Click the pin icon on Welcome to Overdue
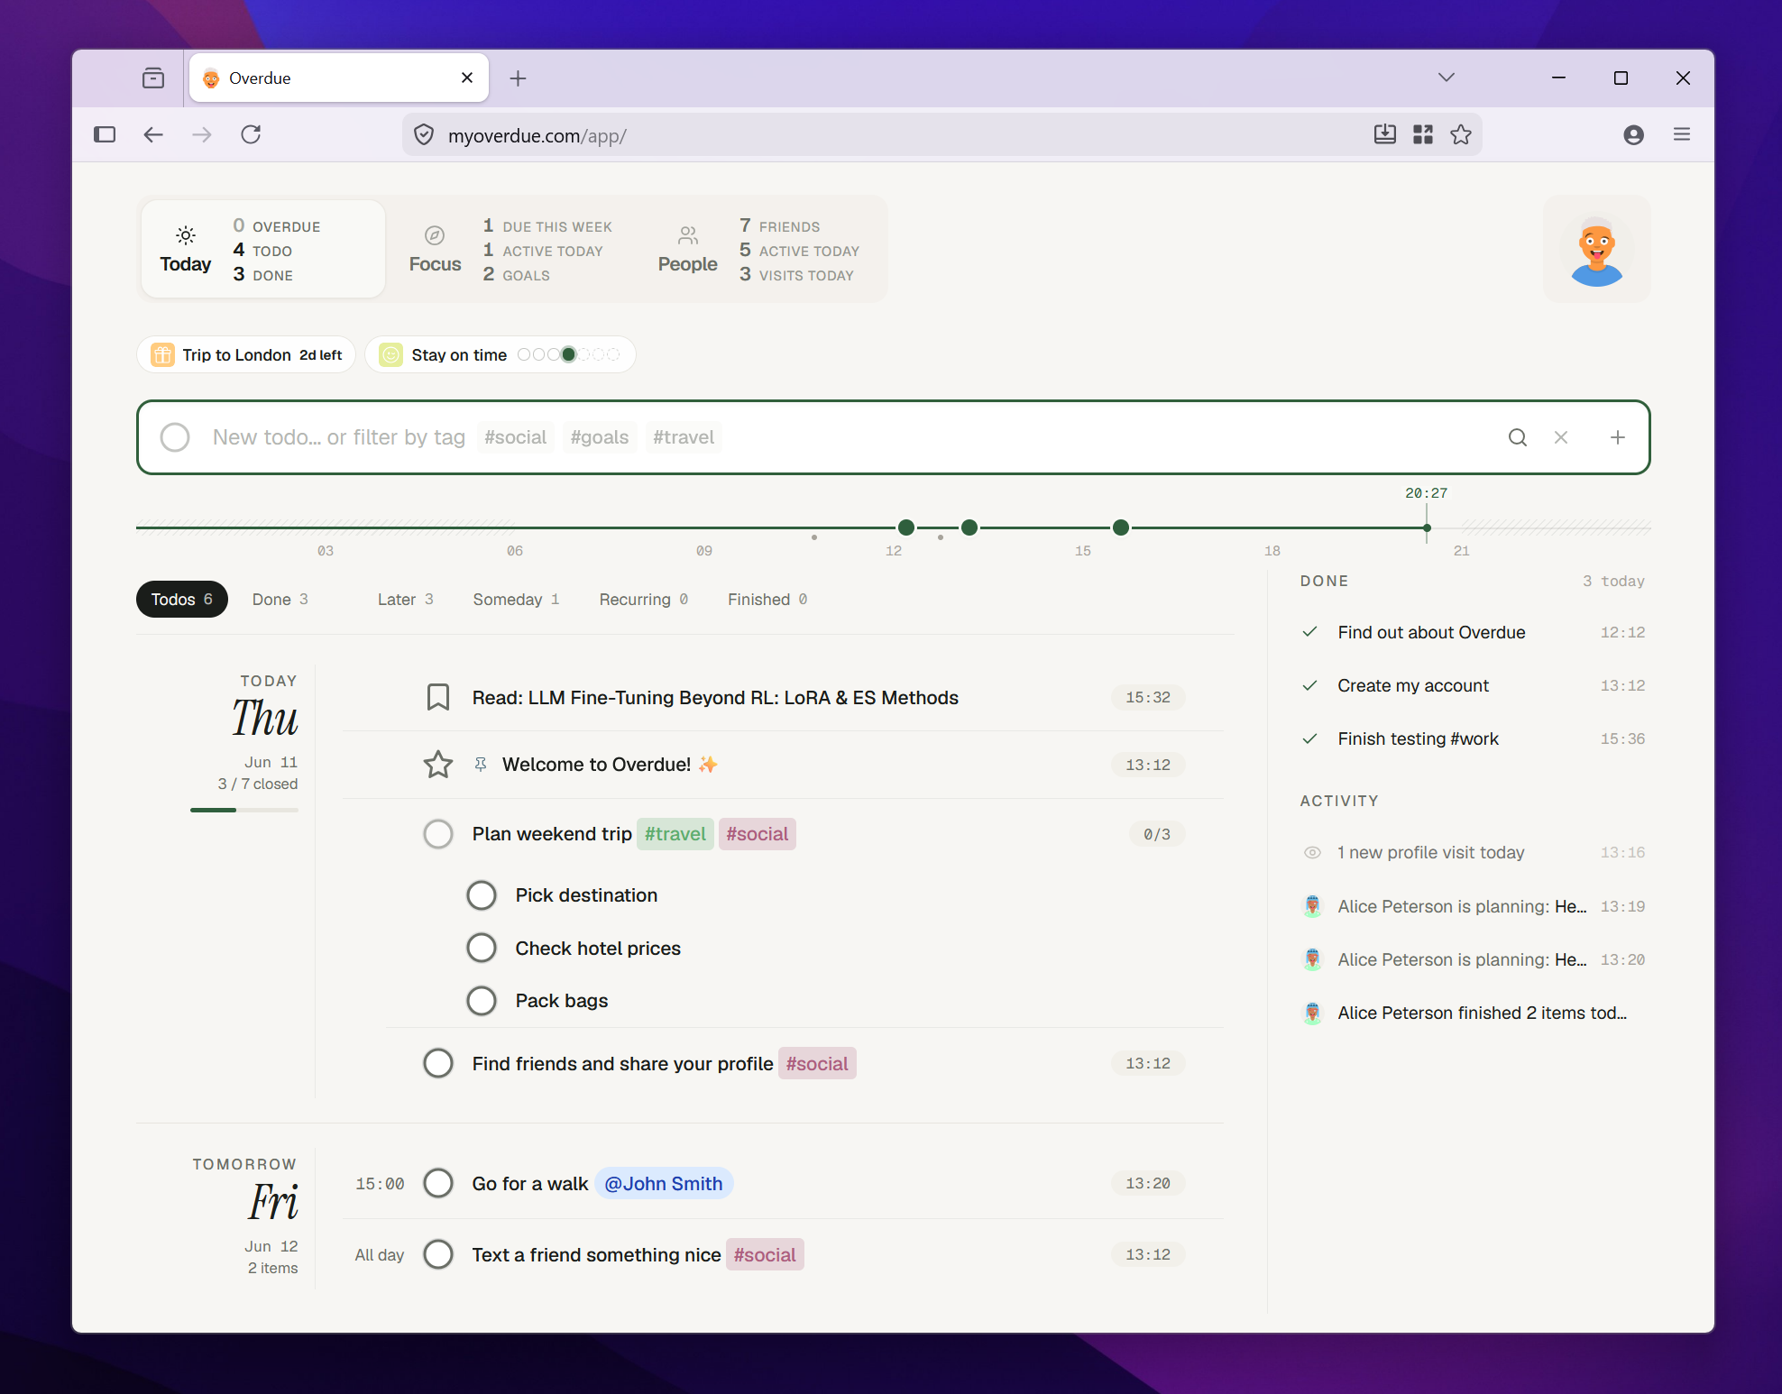The width and height of the screenshot is (1782, 1394). [x=481, y=765]
